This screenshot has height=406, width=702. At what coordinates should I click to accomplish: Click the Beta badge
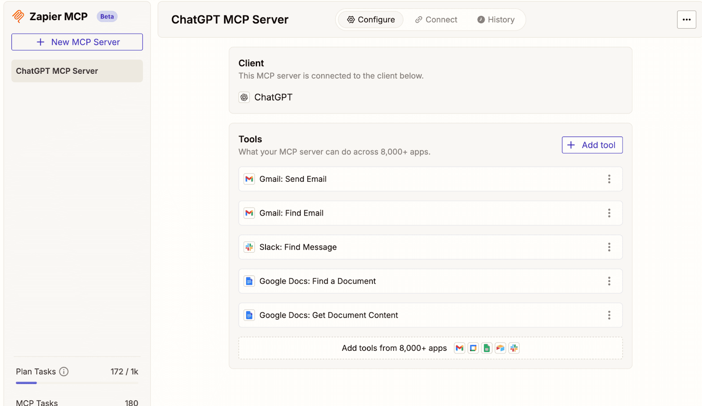pos(107,17)
